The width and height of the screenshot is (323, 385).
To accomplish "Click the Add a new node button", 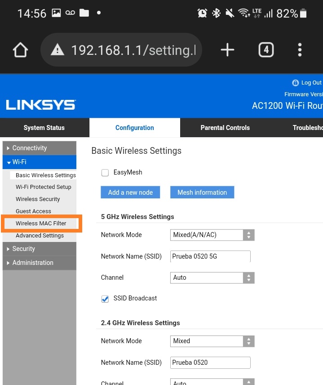I will (130, 192).
